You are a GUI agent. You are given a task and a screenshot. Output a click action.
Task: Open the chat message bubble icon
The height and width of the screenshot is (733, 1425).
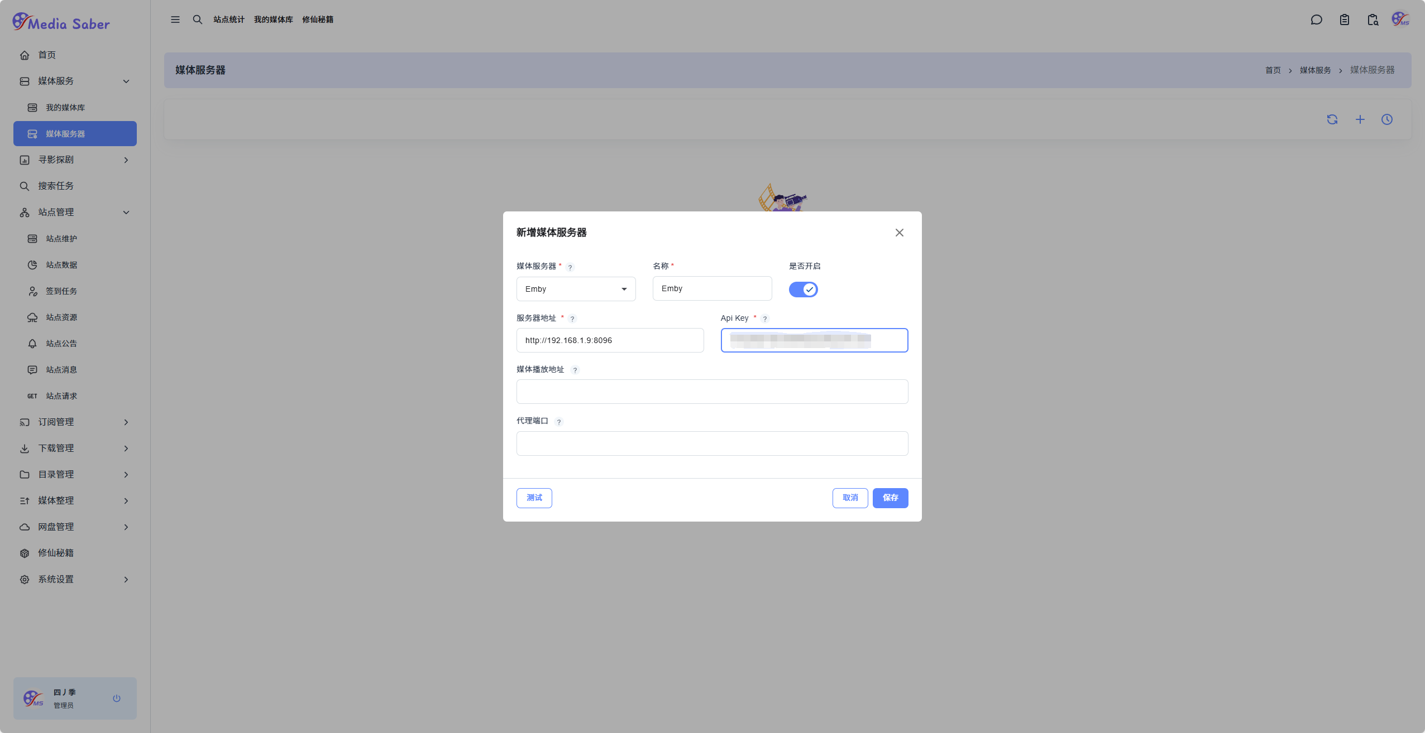click(1317, 20)
